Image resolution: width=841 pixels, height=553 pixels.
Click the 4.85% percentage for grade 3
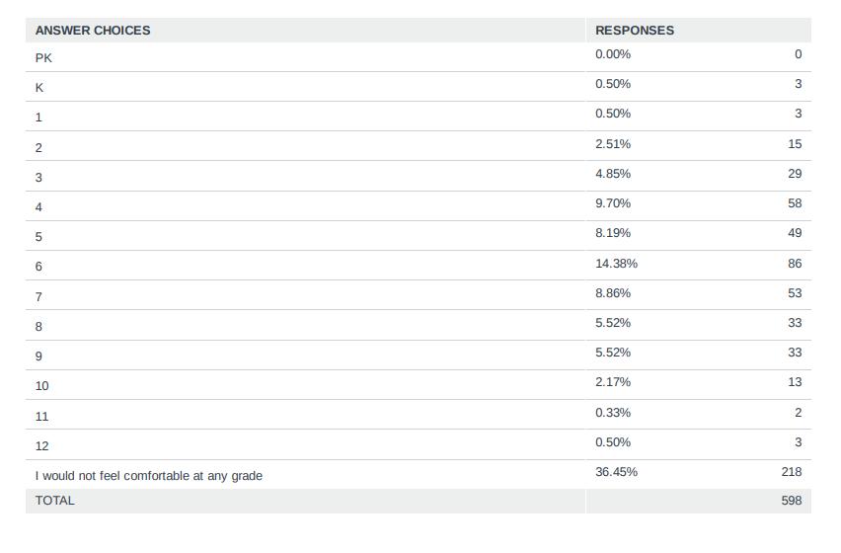pos(613,174)
